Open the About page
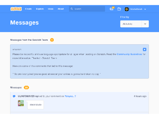This screenshot has height=119, width=159. pos(61,9)
